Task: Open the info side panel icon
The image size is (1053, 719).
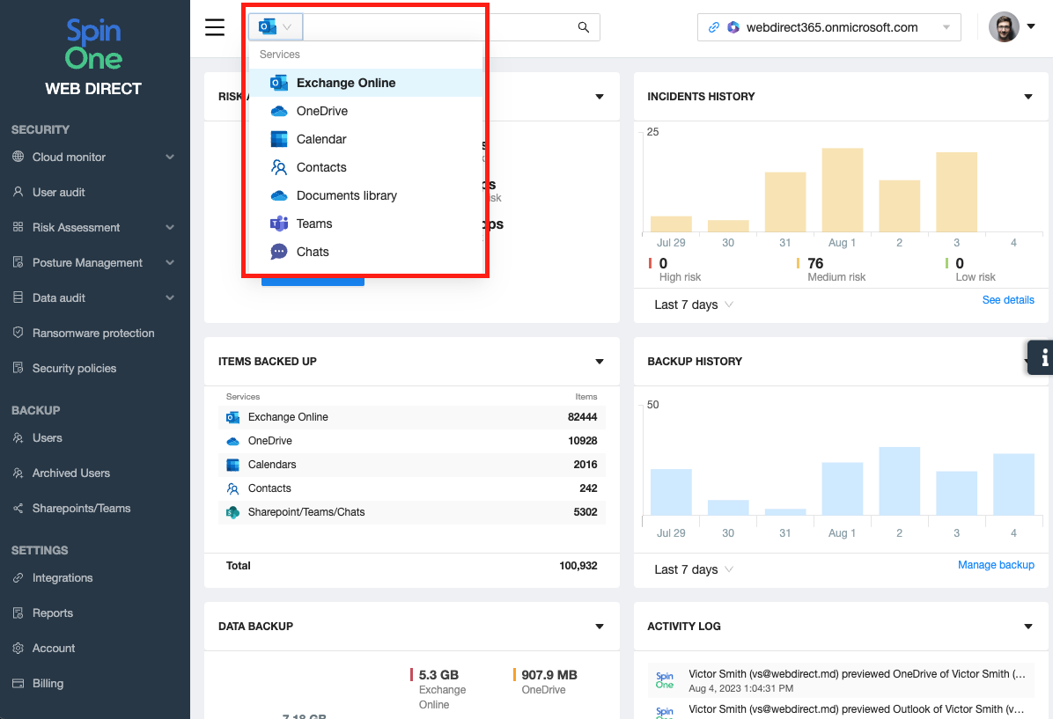Action: 1044,357
